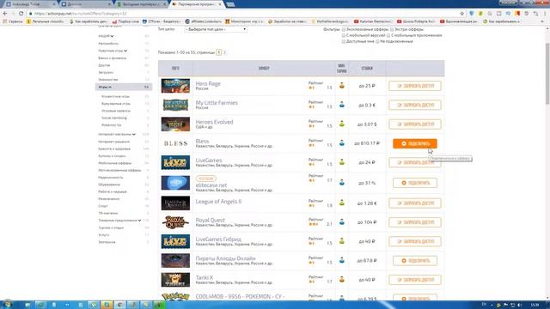
Task: Click the webmaster type icon in Hero Rage row
Action: pos(342,86)
